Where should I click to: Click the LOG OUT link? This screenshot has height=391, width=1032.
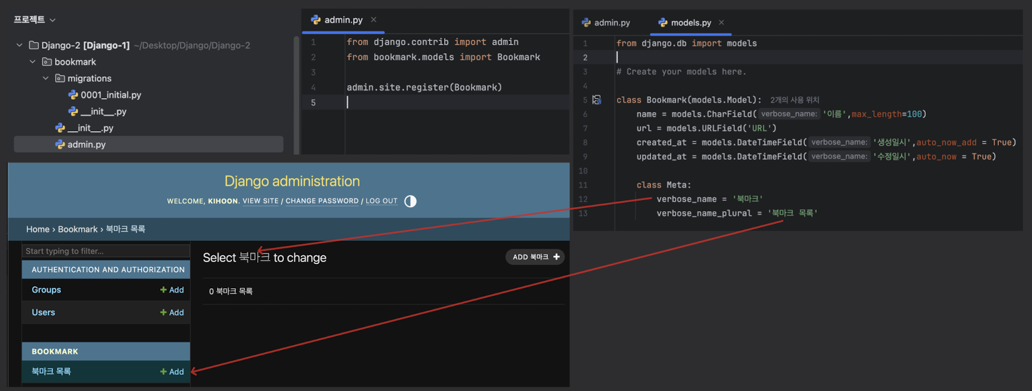(381, 201)
